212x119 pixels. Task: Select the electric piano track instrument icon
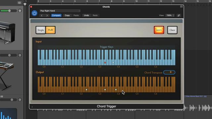coord(8,32)
